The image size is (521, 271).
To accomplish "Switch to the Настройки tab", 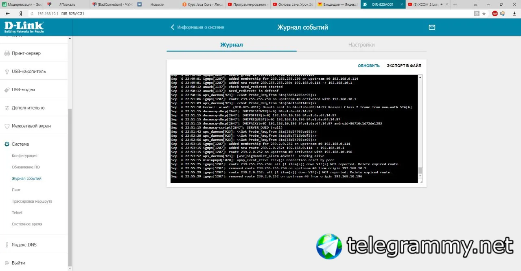I will (361, 45).
